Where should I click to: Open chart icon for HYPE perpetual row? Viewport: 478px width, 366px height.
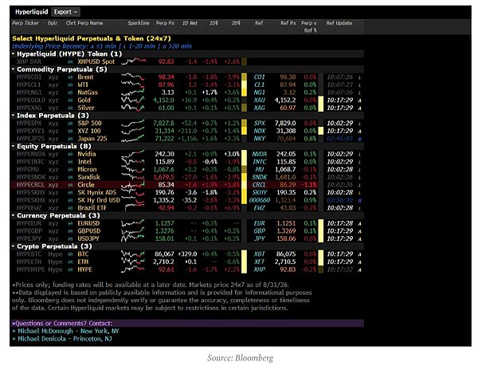70,270
